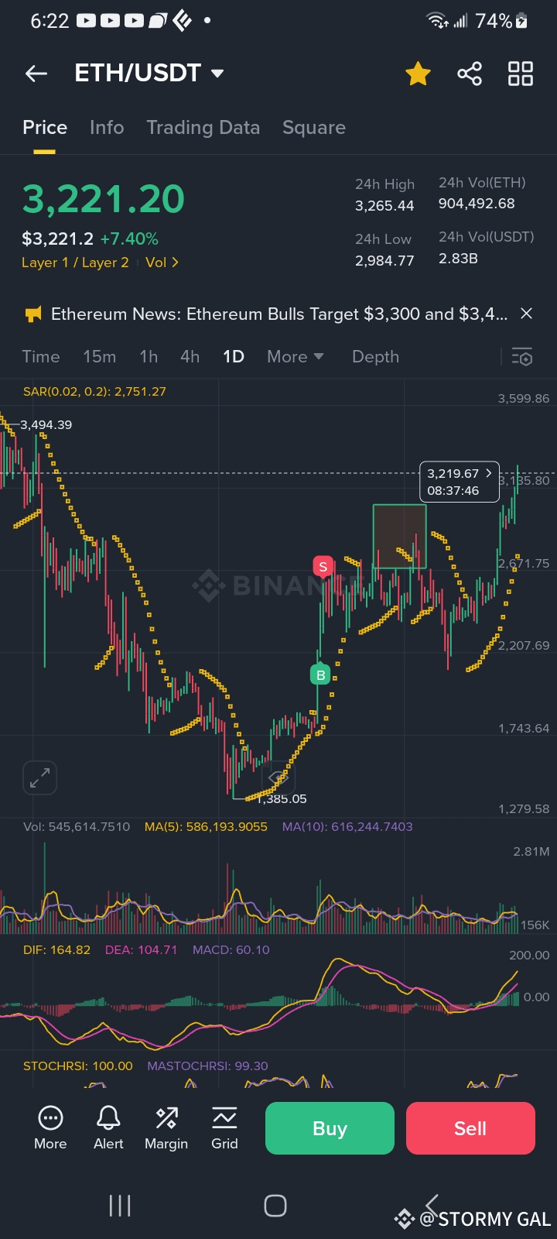Read the Ethereum Bulls Target news headline
Image resolution: width=557 pixels, height=1239 pixels.
(x=279, y=314)
